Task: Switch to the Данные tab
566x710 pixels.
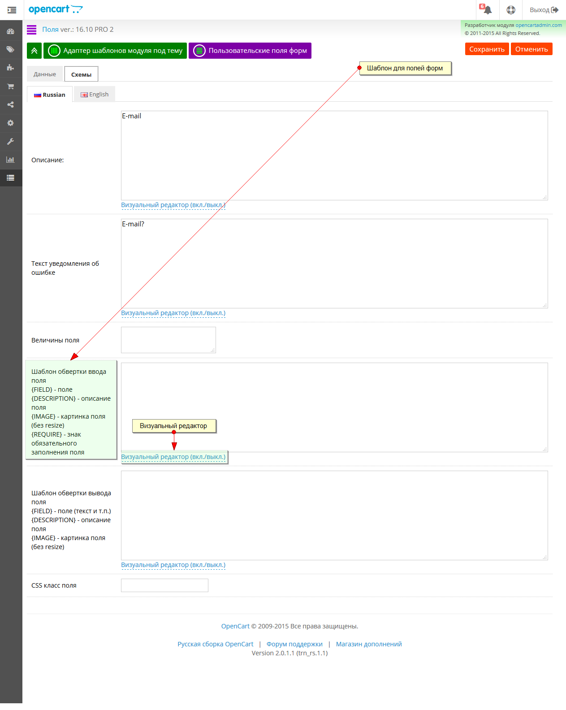Action: (45, 74)
